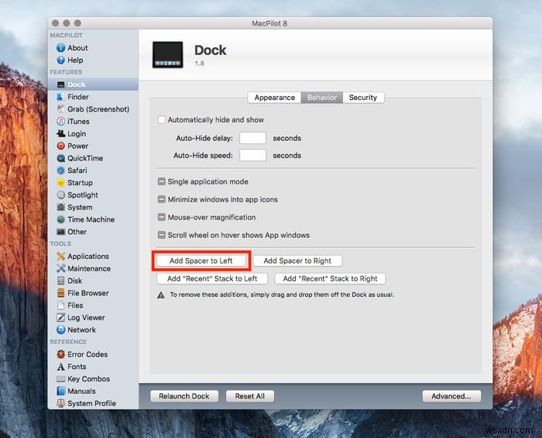Select the Other feature icon
Viewport: 542px width, 438px height.
pos(61,232)
